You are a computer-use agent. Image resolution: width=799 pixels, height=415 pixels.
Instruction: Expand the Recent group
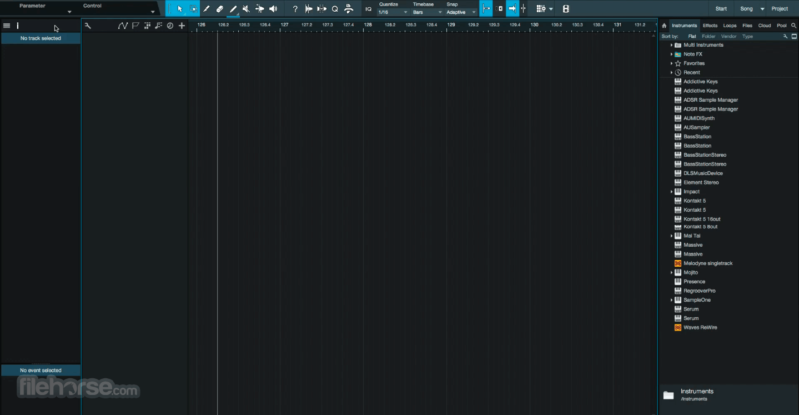pyautogui.click(x=671, y=73)
